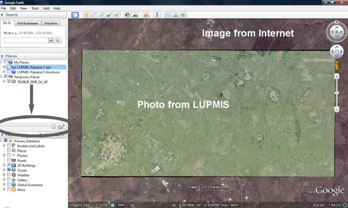Open the Fly To search dropdown arrow
Viewport: 348px width, 208px height.
point(51,40)
